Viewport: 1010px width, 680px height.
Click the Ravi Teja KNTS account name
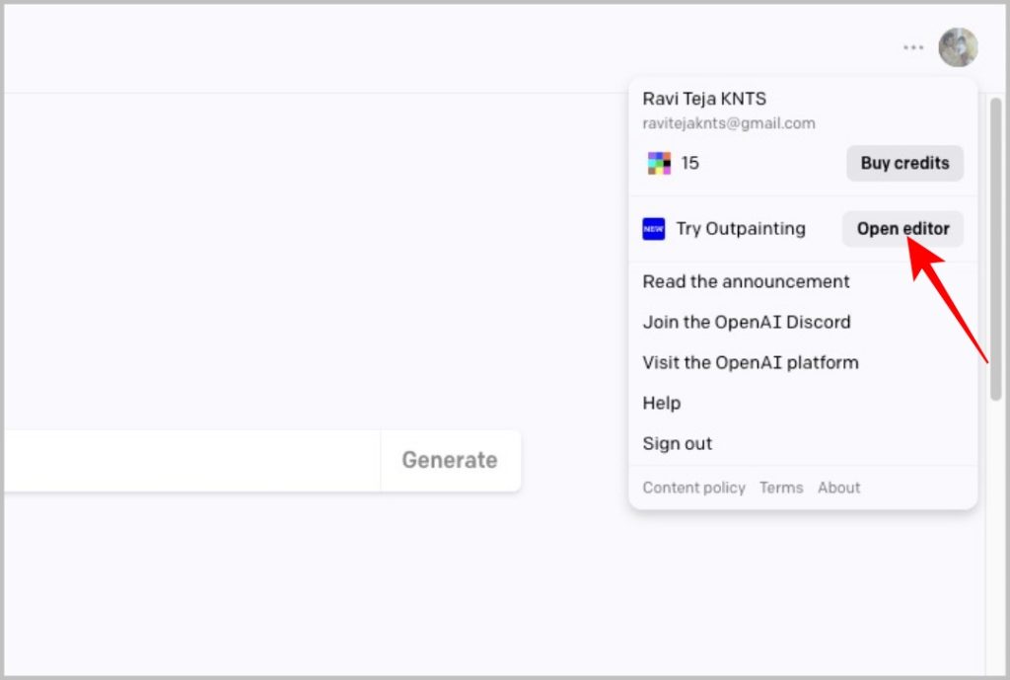[704, 99]
